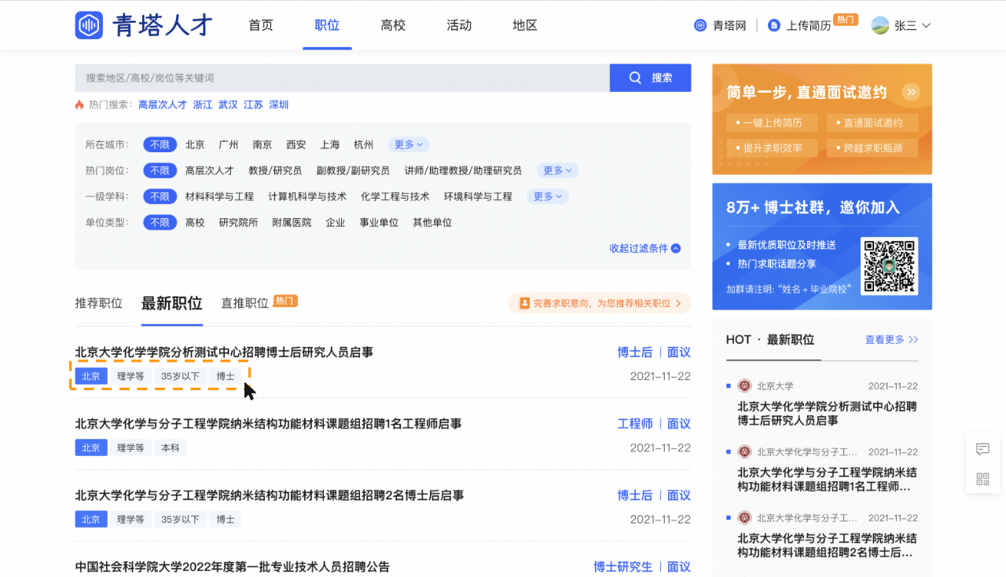Screen dimensions: 1006x577
Task: Switch to 推荐职位 tab
Action: point(99,303)
